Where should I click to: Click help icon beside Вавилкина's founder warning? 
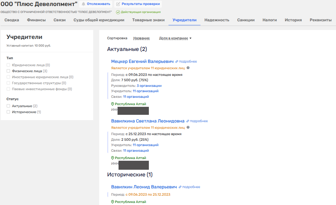188,127
